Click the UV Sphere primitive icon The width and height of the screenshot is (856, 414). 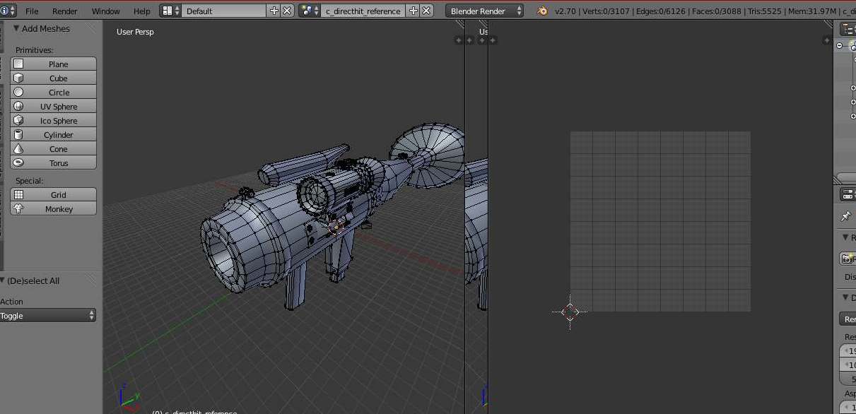pyautogui.click(x=18, y=106)
